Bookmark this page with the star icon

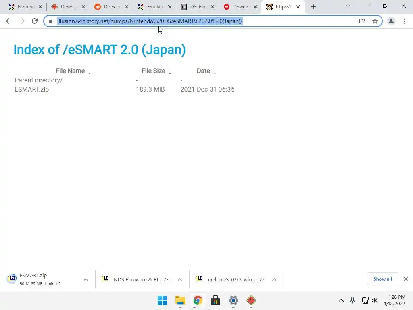[x=375, y=21]
